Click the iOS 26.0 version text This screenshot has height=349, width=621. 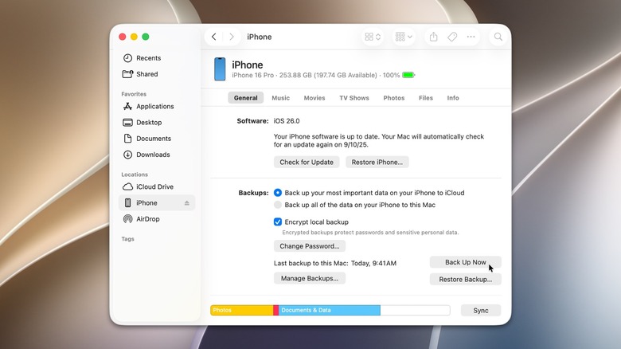pos(287,121)
